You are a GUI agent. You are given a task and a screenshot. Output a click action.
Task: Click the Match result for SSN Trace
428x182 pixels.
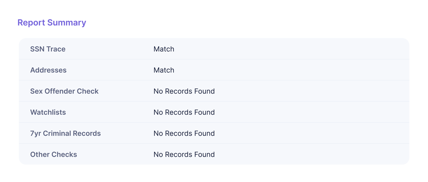pos(164,49)
